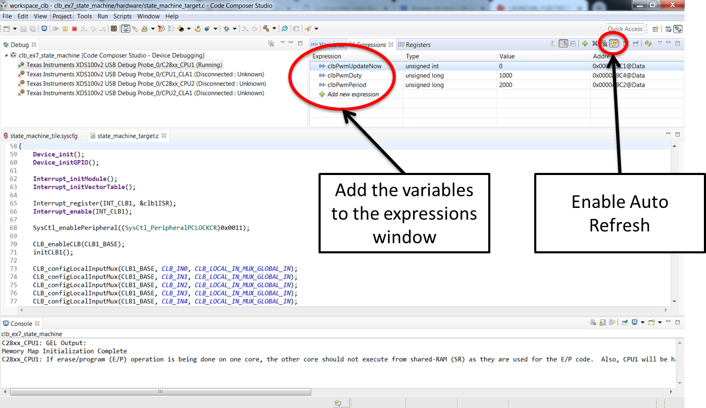
Task: Click the Value column header
Action: click(x=543, y=56)
